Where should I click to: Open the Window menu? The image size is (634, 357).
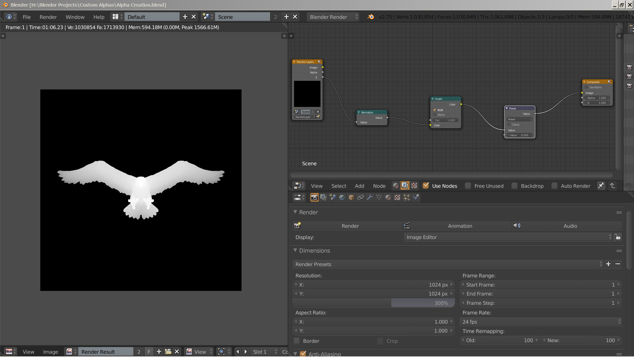click(75, 17)
